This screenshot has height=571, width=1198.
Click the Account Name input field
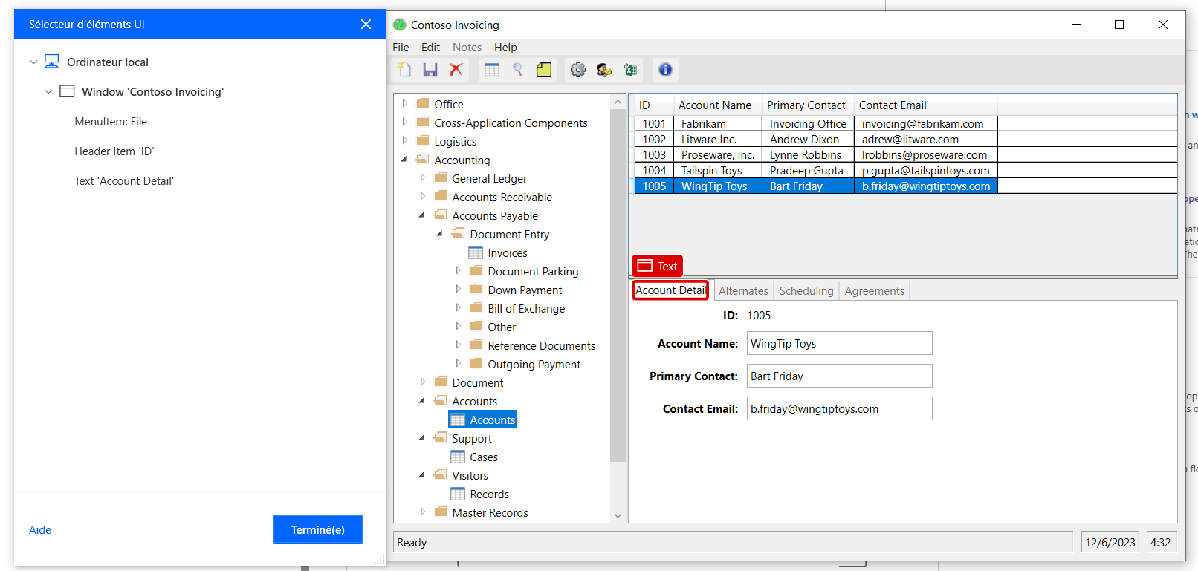coord(839,343)
